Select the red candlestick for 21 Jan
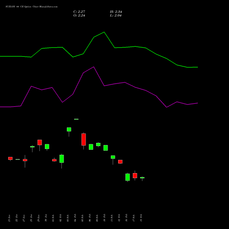The image size is (229, 229). tap(11, 158)
